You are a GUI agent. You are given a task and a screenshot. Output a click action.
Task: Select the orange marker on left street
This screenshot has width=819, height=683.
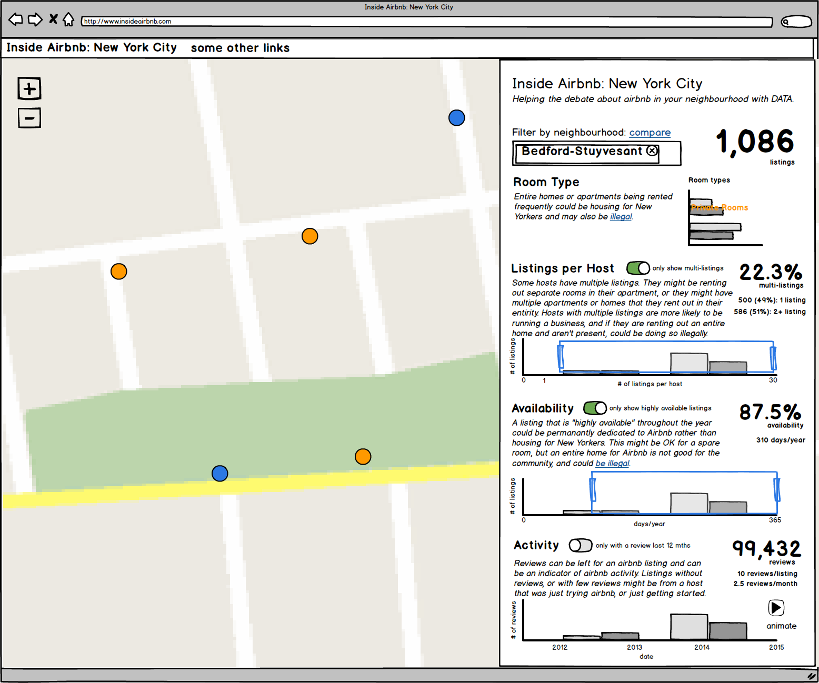[x=119, y=272]
